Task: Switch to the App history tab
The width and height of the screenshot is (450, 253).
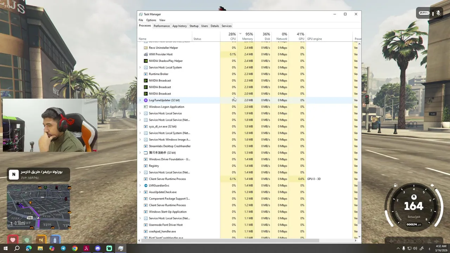Action: pos(180,26)
